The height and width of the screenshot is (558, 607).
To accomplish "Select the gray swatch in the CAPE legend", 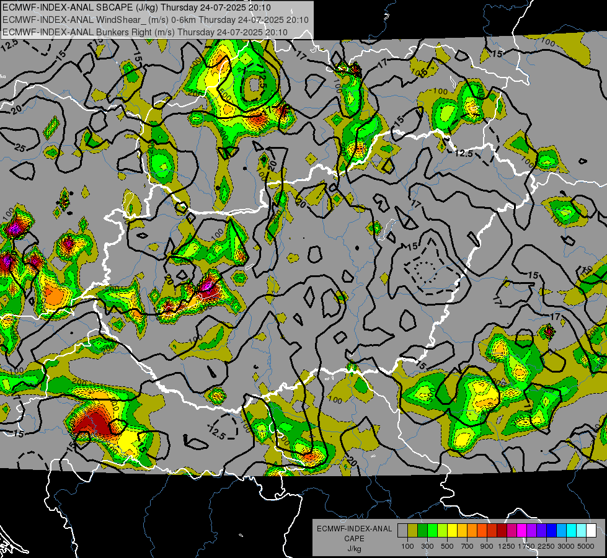I will point(402,531).
